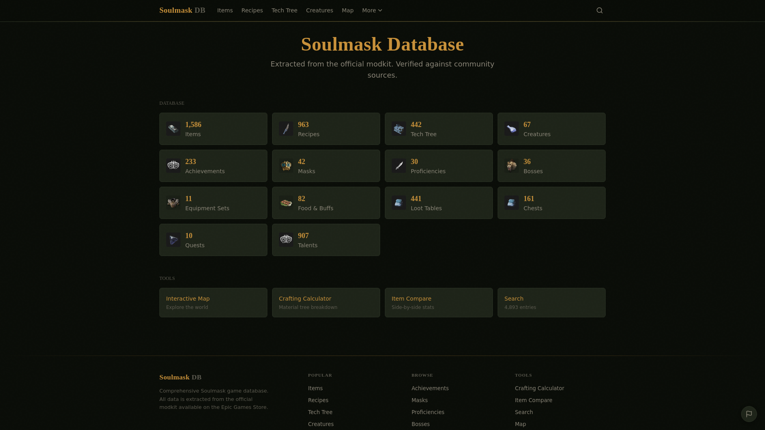Open the 30 Proficiencies count

[x=414, y=162]
